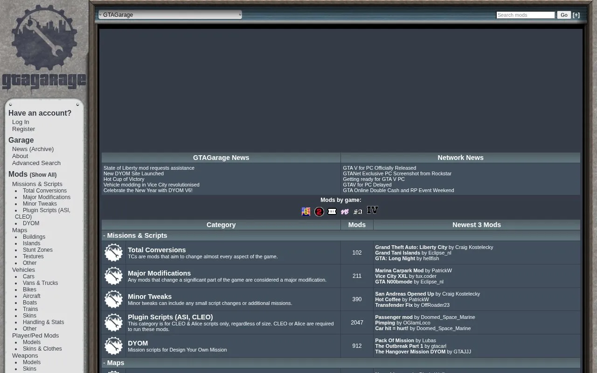Click the San Andreas game icon
Image resolution: width=597 pixels, height=373 pixels.
(358, 212)
